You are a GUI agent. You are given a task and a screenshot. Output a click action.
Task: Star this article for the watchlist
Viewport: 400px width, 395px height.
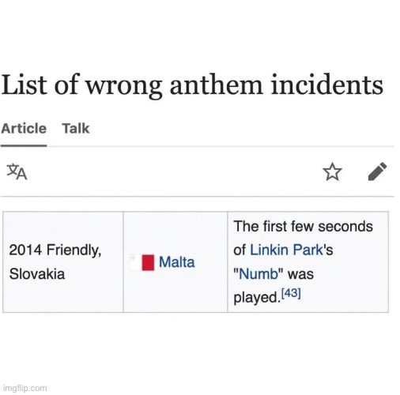click(332, 171)
